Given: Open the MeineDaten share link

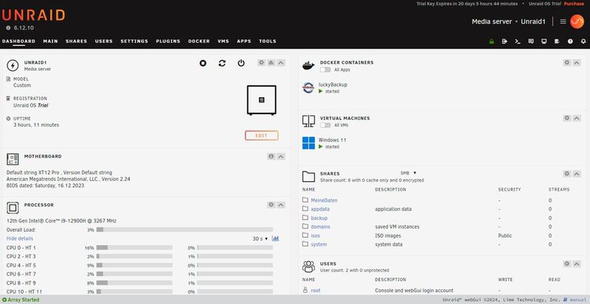Looking at the screenshot, I should click(324, 200).
